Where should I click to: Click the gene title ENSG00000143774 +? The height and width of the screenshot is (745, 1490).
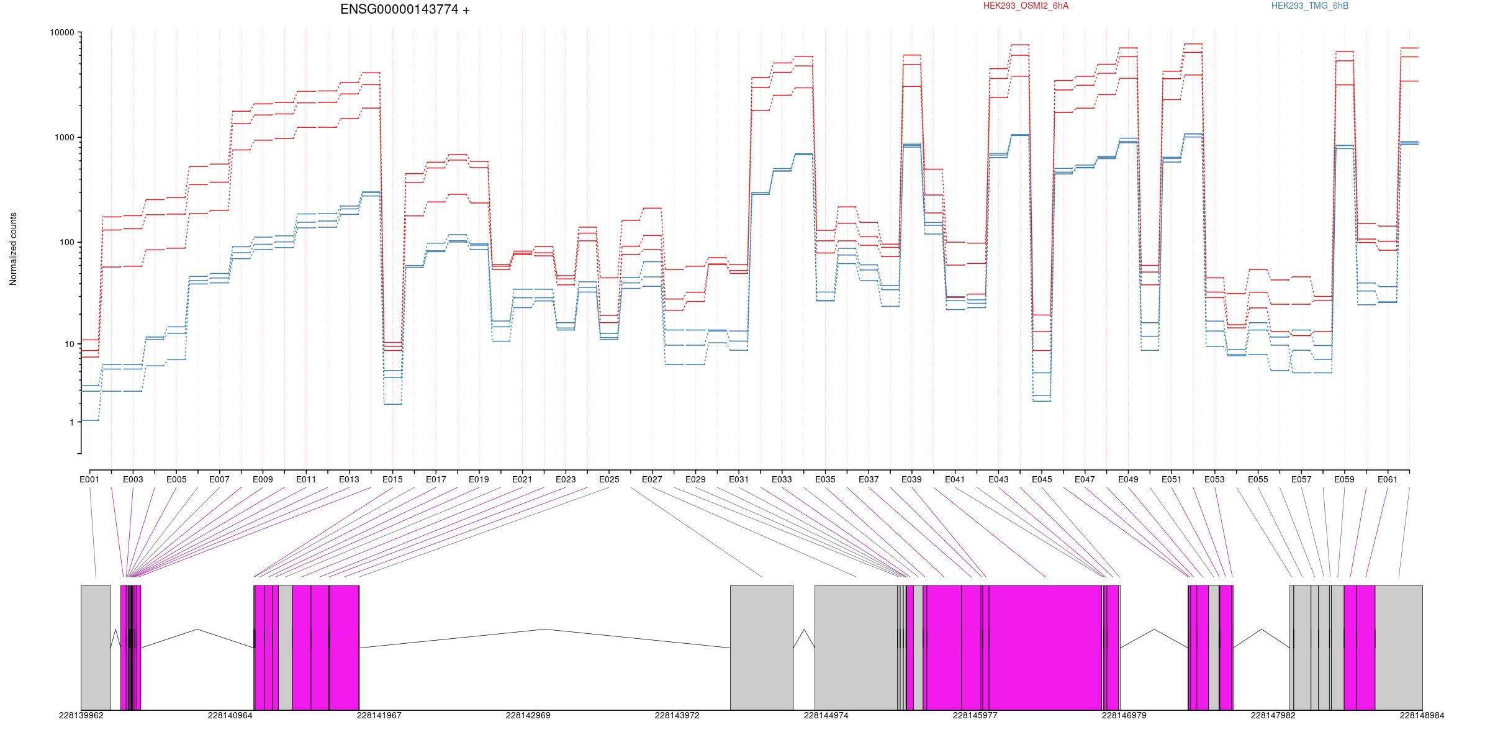pyautogui.click(x=405, y=9)
